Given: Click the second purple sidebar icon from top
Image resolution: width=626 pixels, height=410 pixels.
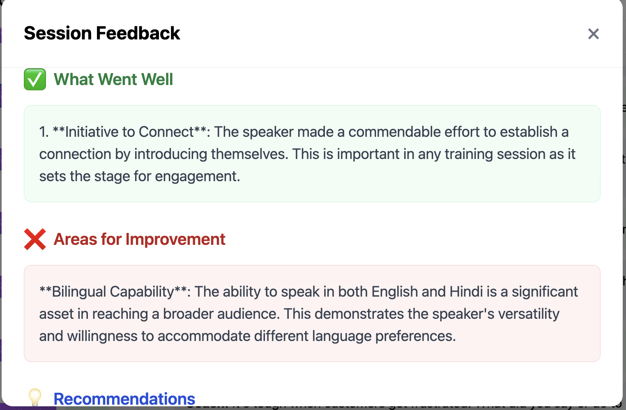Looking at the screenshot, I should [2, 158].
